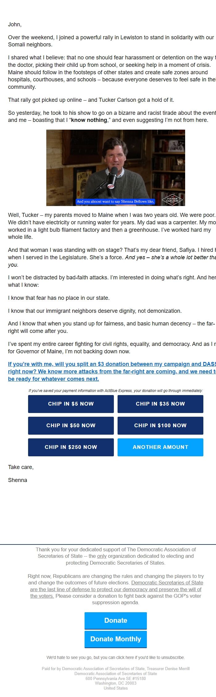
Task: Click the underlined word 'only' in footer
Action: coord(102,556)
